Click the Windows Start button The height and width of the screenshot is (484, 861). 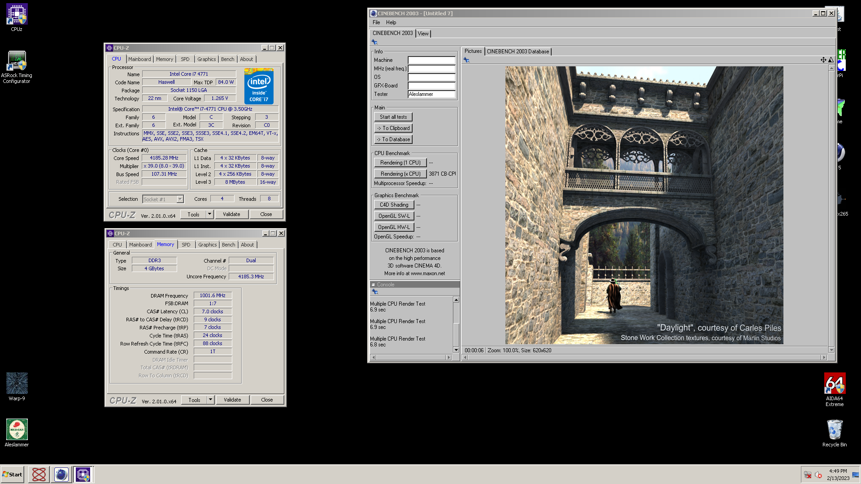click(x=13, y=474)
